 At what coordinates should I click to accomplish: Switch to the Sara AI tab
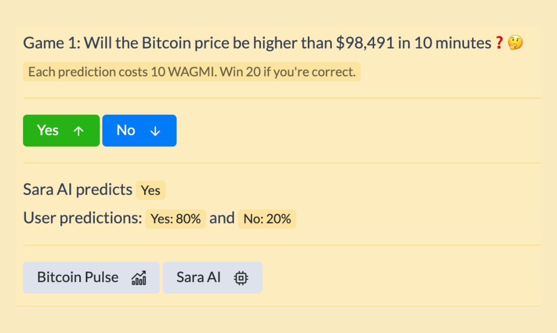[212, 277]
